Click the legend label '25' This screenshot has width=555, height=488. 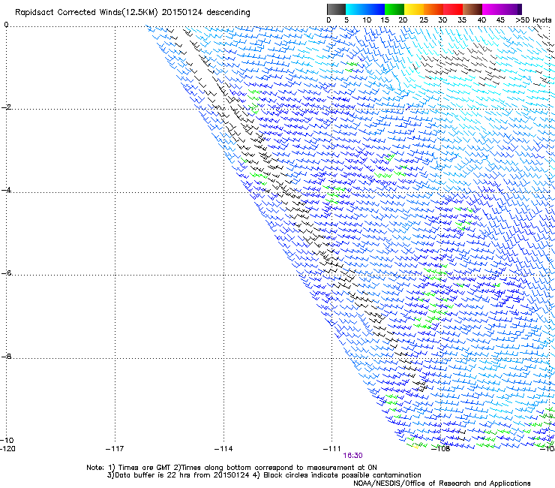pyautogui.click(x=424, y=20)
